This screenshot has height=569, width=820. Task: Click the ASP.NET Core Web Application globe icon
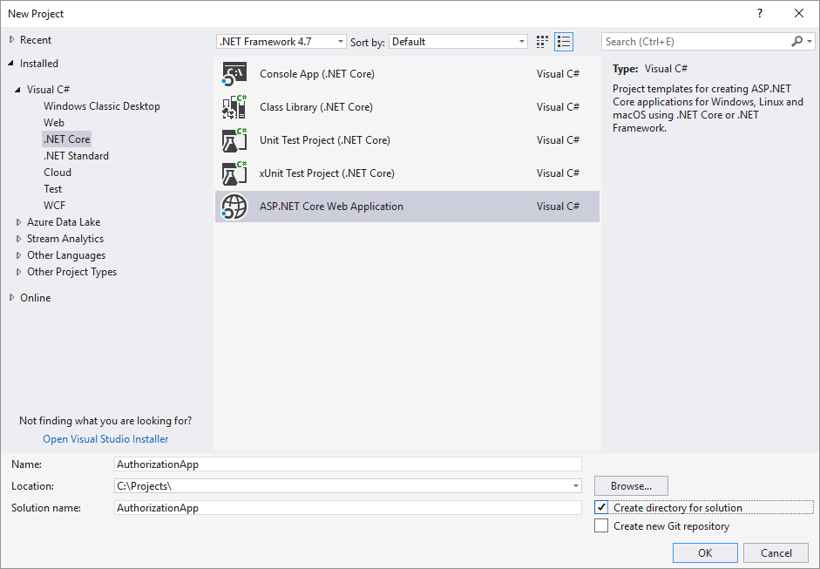(x=234, y=206)
